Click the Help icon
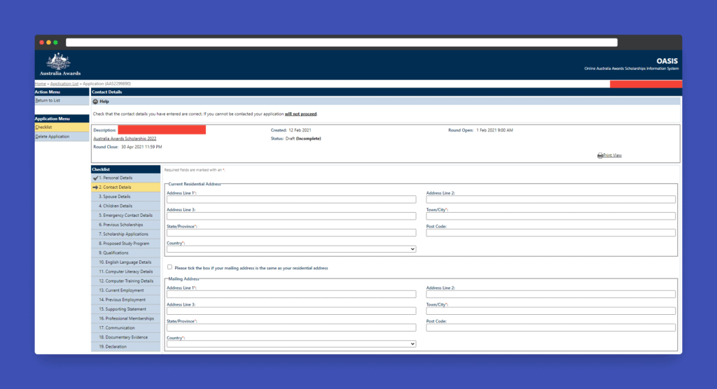The width and height of the screenshot is (717, 389). 95,101
